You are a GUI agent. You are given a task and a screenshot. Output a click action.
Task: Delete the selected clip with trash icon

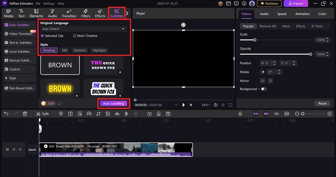point(25,114)
